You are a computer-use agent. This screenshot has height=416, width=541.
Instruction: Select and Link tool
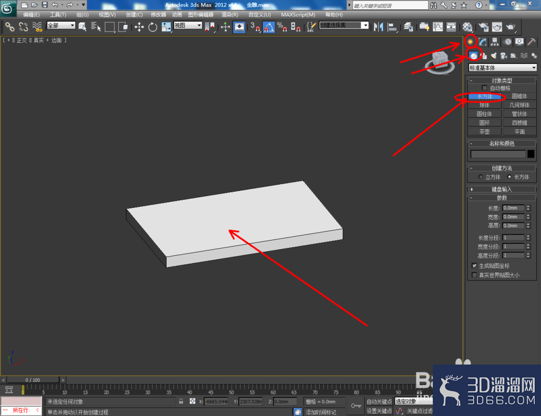[10, 27]
